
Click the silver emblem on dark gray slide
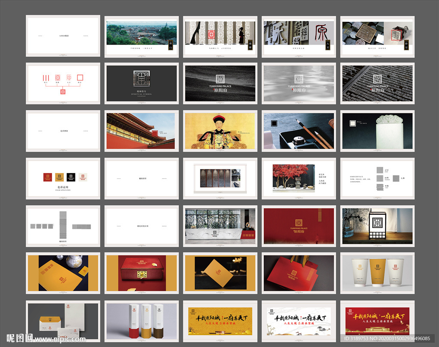(x=141, y=80)
